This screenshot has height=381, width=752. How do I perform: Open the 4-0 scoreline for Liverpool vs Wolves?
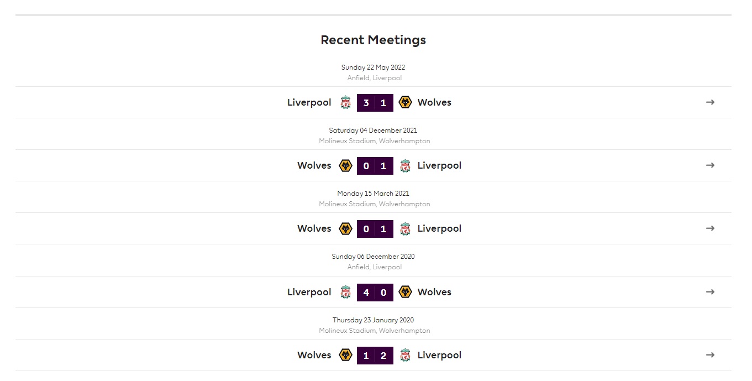[375, 292]
